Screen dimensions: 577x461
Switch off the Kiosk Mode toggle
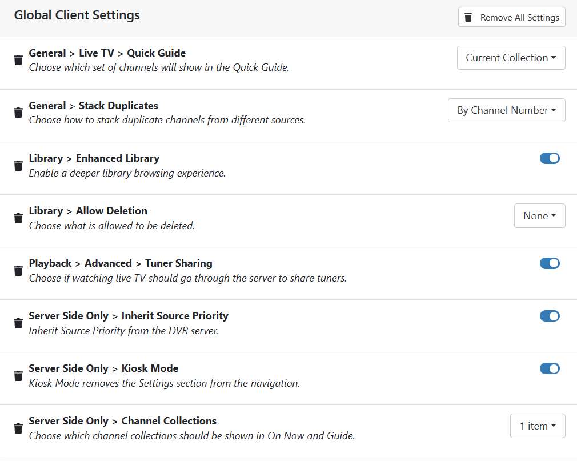tap(550, 368)
